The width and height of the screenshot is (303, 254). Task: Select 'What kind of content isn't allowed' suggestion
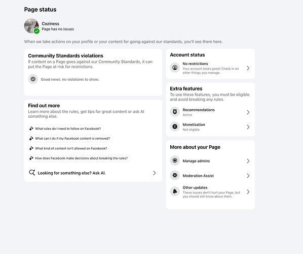click(68, 148)
